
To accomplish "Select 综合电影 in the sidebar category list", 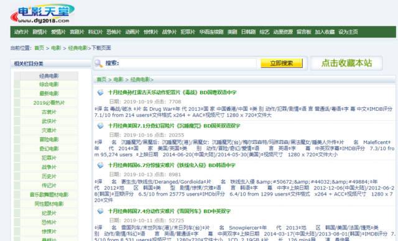I will [49, 85].
